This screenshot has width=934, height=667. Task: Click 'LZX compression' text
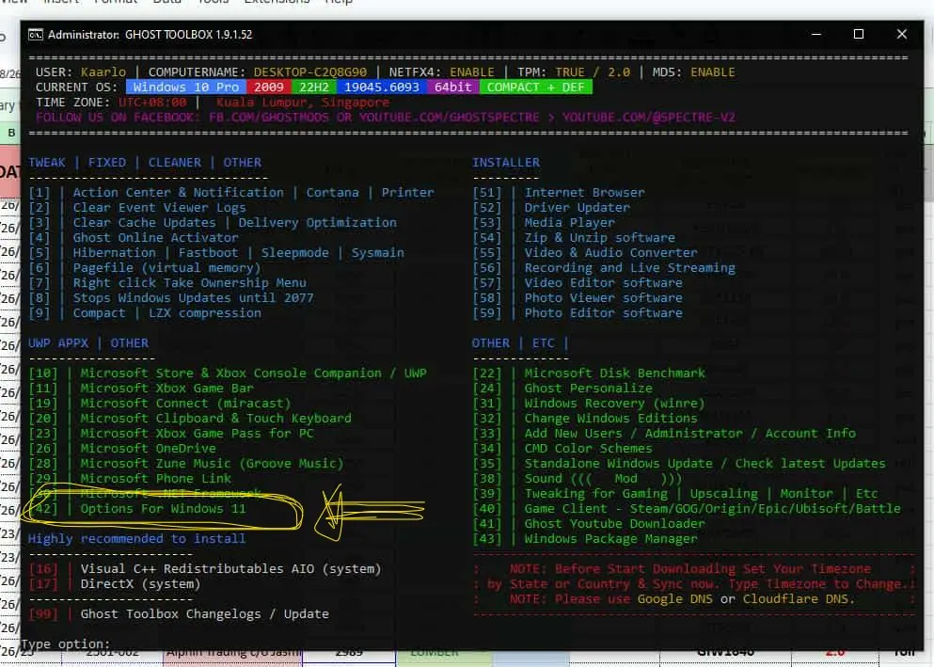[205, 313]
